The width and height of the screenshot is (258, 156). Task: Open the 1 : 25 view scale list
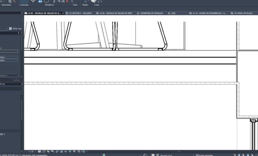click(x=31, y=151)
